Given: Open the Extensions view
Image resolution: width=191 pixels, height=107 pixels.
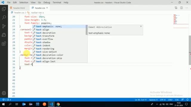Looking at the screenshot, I should [x=4, y=44].
